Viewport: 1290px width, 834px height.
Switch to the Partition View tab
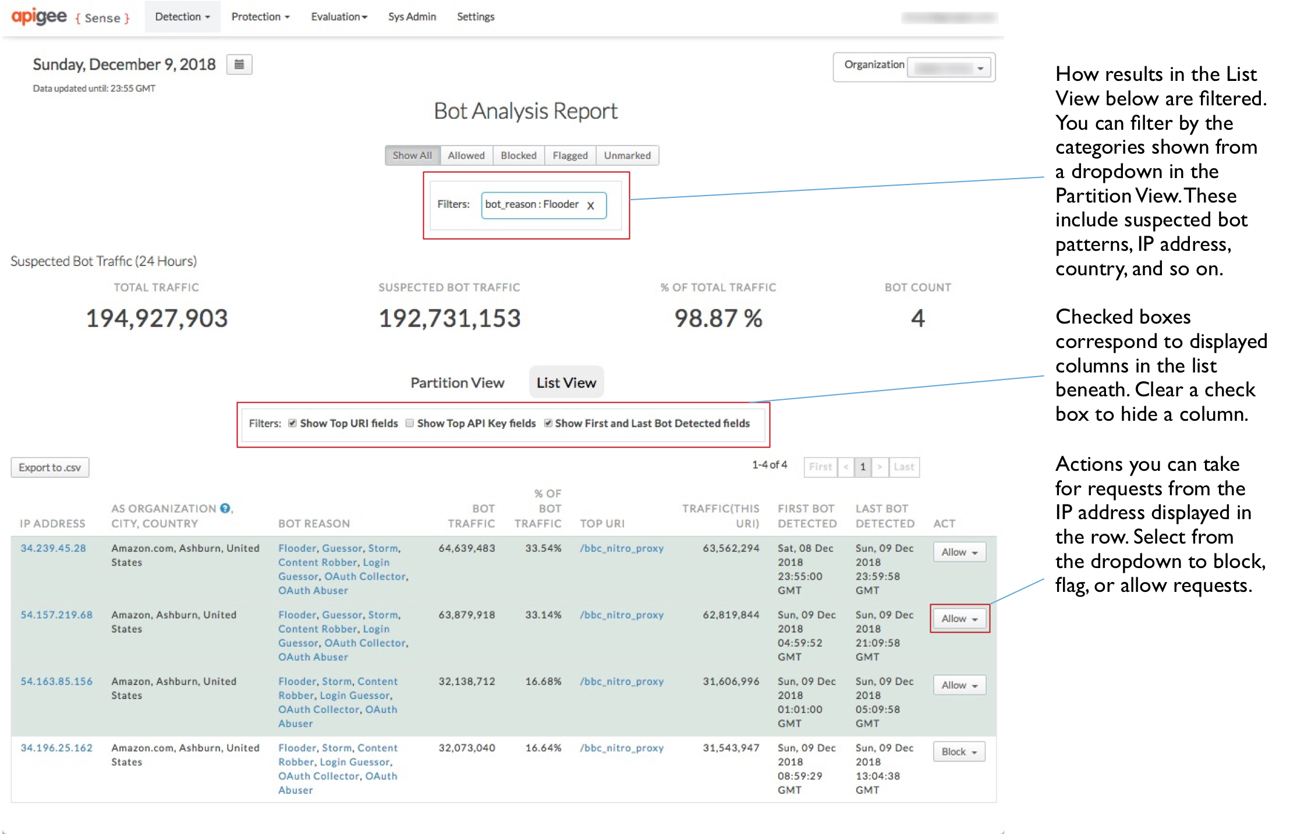pos(457,382)
